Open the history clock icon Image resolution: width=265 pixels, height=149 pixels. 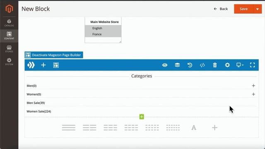(x=190, y=65)
